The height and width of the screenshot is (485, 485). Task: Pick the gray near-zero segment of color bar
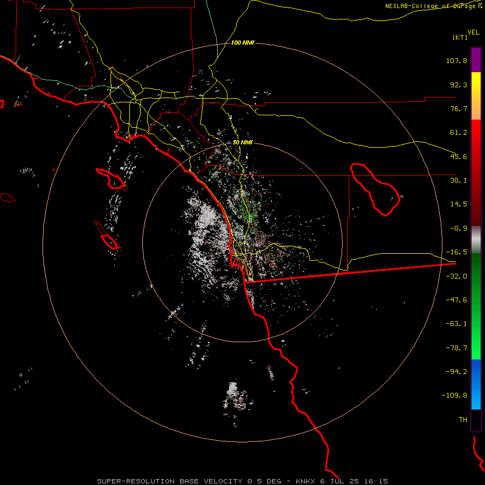click(476, 240)
